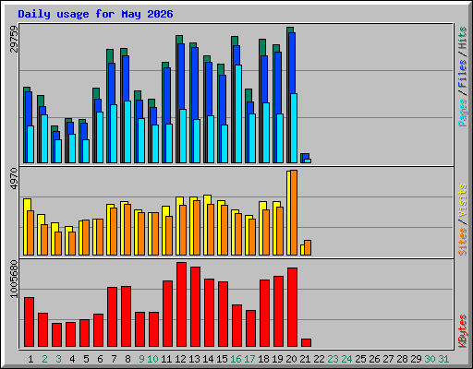Screen dimensions: 473x369
Task: Click day 14 on the x-axis
Action: (x=208, y=359)
